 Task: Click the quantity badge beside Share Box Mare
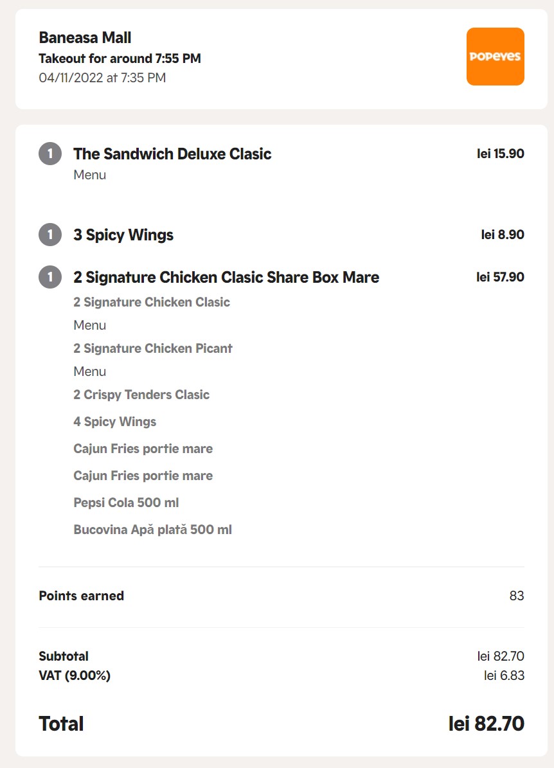coord(50,277)
